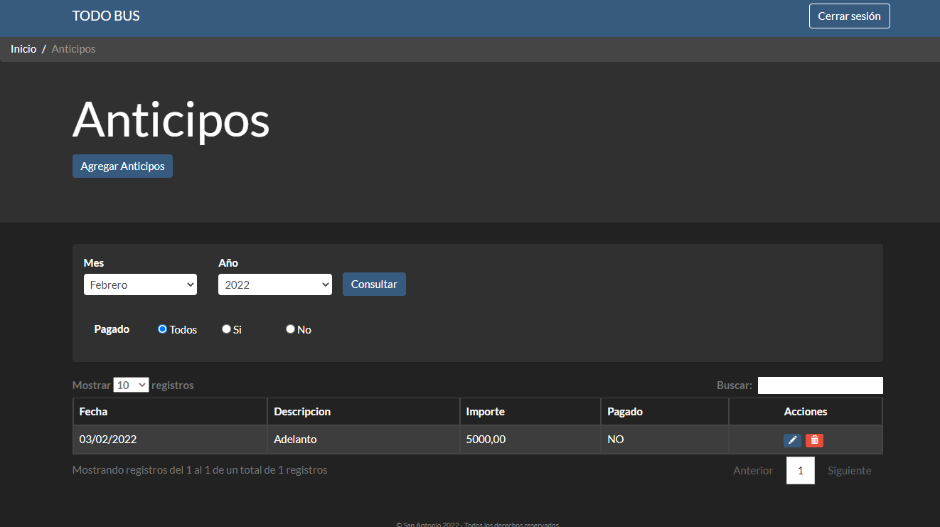Viewport: 940px width, 527px height.
Task: Delete the Adelanto record with trash icon
Action: 814,440
